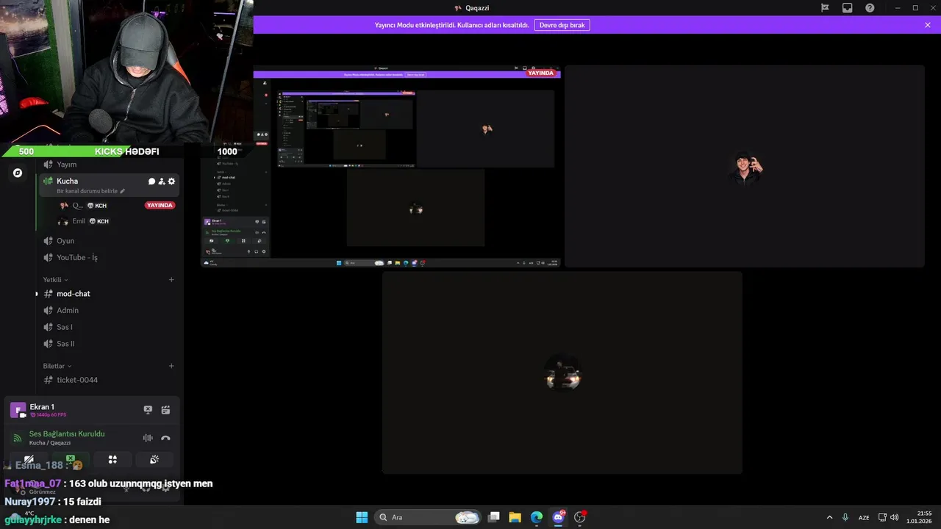Click 'Ses Bağlantısı Kuruldu' connection status
Screen dimensions: 941x529
coord(67,434)
